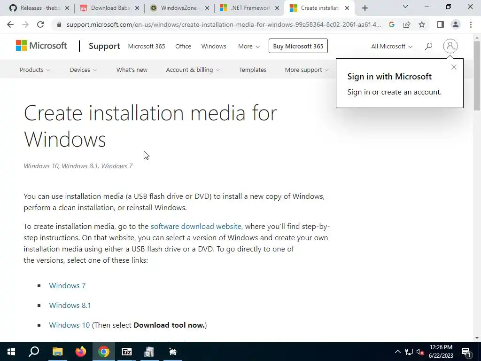Image resolution: width=481 pixels, height=361 pixels.
Task: Open muted volume tray icon
Action: coord(420,352)
